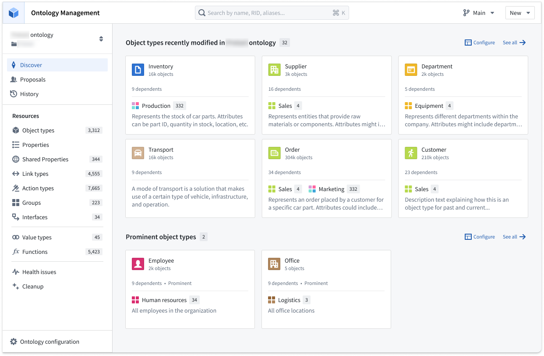Image resolution: width=544 pixels, height=356 pixels.
Task: Click the Customer card walking-person icon
Action: (x=411, y=153)
